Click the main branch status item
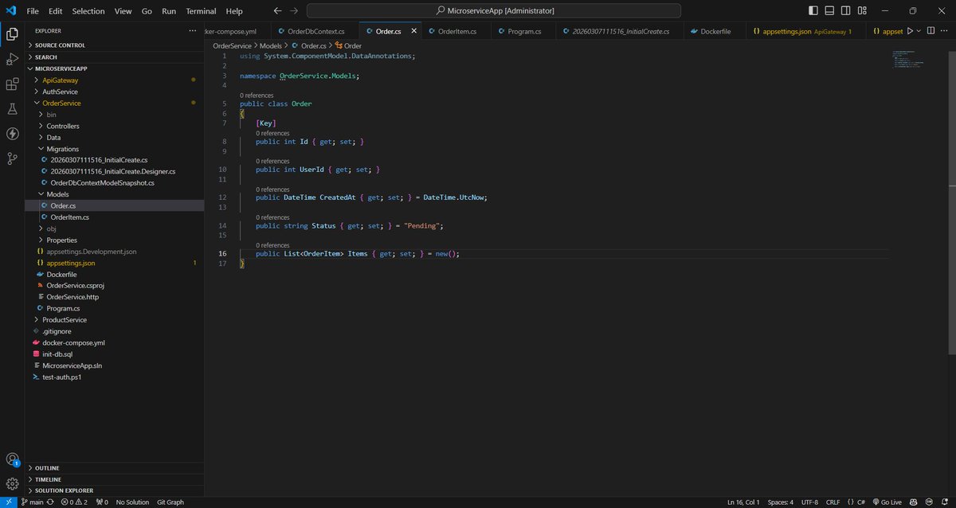Screen dimensions: 956x508 [x=33, y=502]
